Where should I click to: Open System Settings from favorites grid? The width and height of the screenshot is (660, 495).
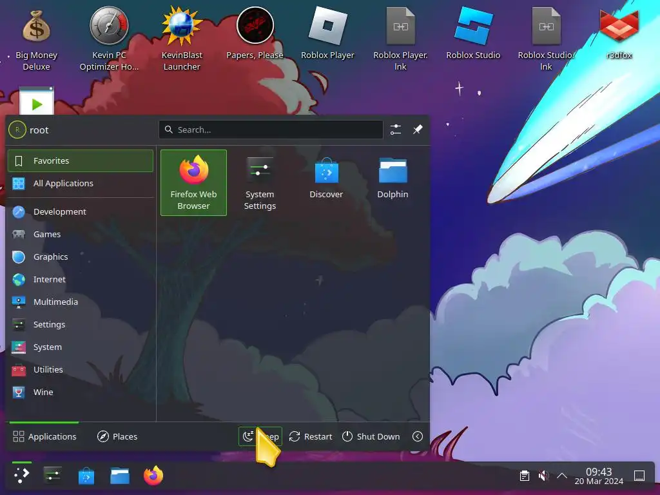click(x=260, y=182)
